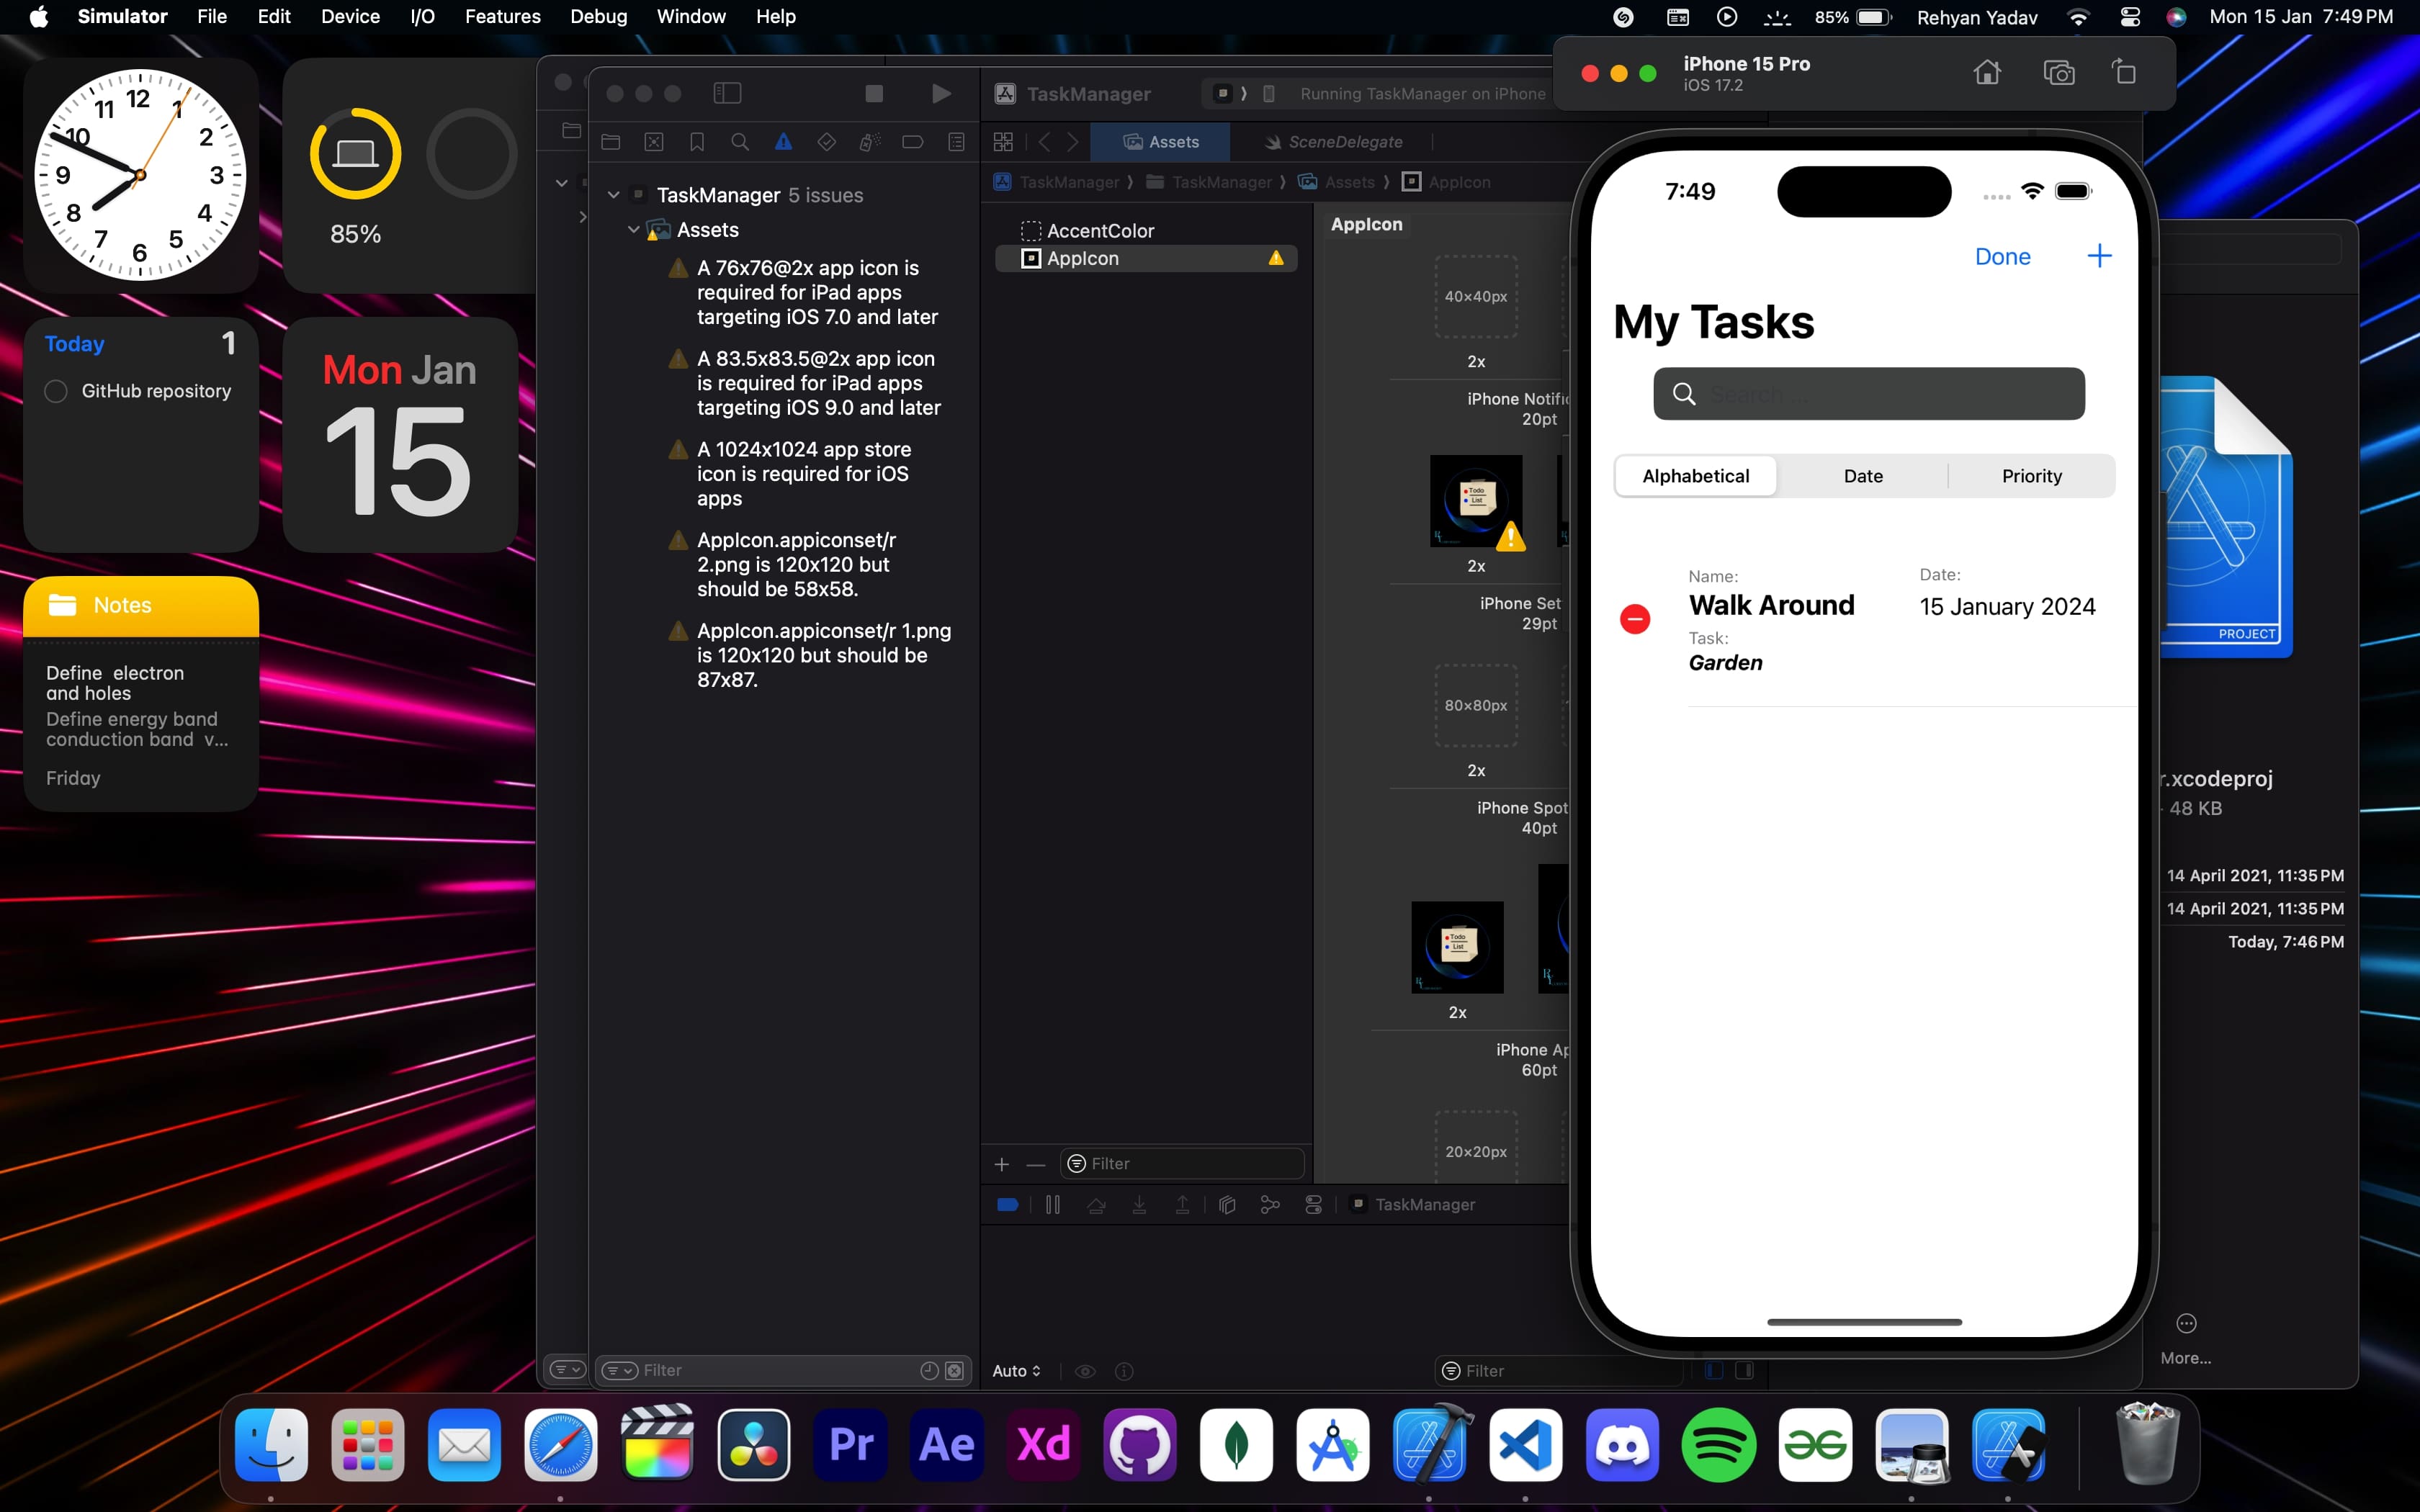This screenshot has width=2420, height=1512.
Task: Select the Priority sorting segment
Action: pos(2031,476)
